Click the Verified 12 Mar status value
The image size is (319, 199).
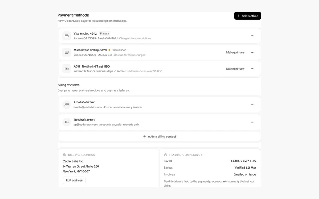(245, 168)
